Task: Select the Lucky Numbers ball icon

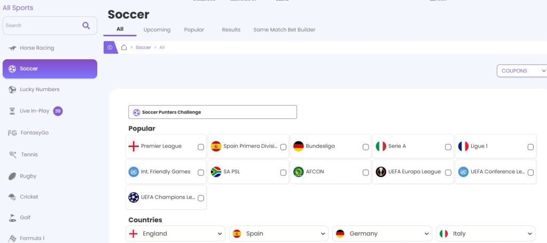Action: 12,90
